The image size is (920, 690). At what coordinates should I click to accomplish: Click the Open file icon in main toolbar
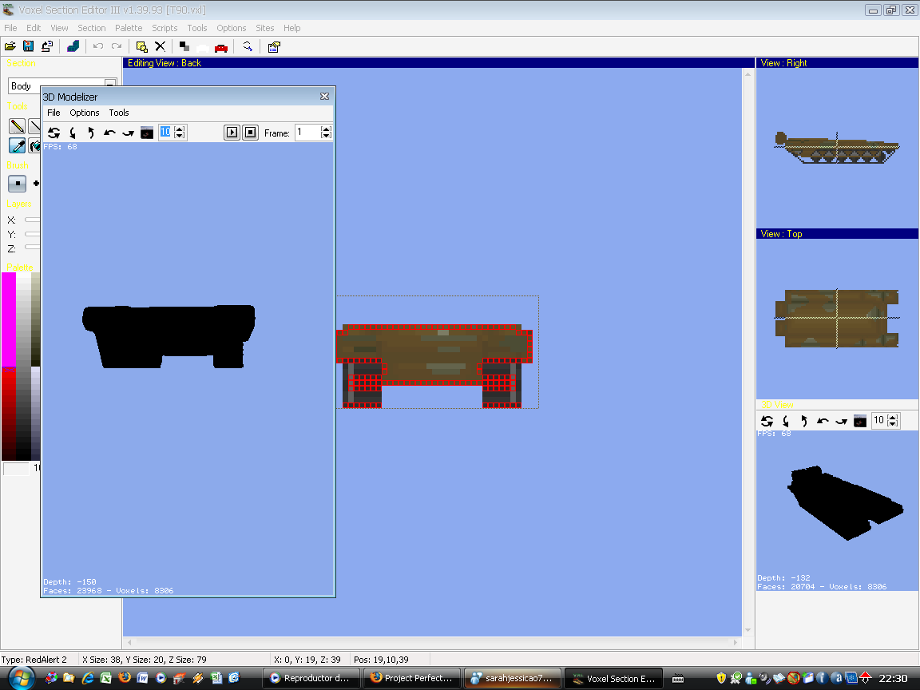point(10,46)
